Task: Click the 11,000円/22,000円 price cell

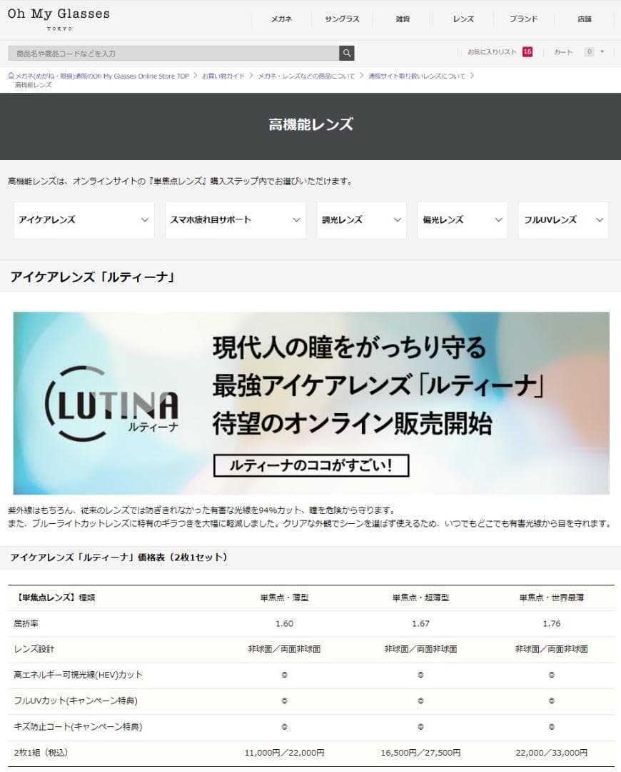Action: [284, 753]
